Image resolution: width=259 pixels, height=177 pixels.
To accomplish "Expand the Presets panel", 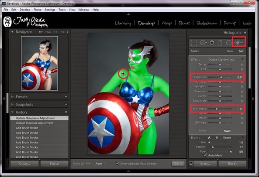I will [12, 97].
